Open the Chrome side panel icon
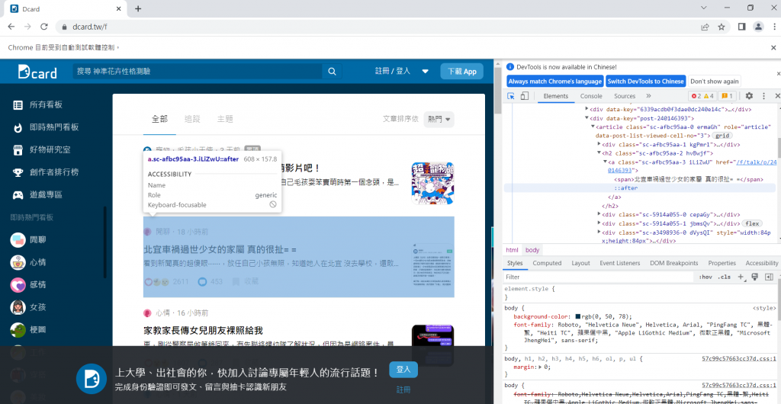 pos(741,27)
